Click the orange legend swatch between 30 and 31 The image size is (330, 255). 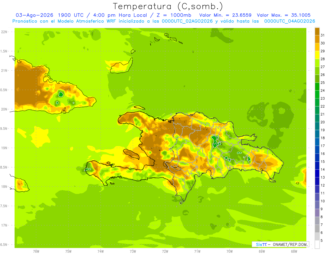[317, 39]
